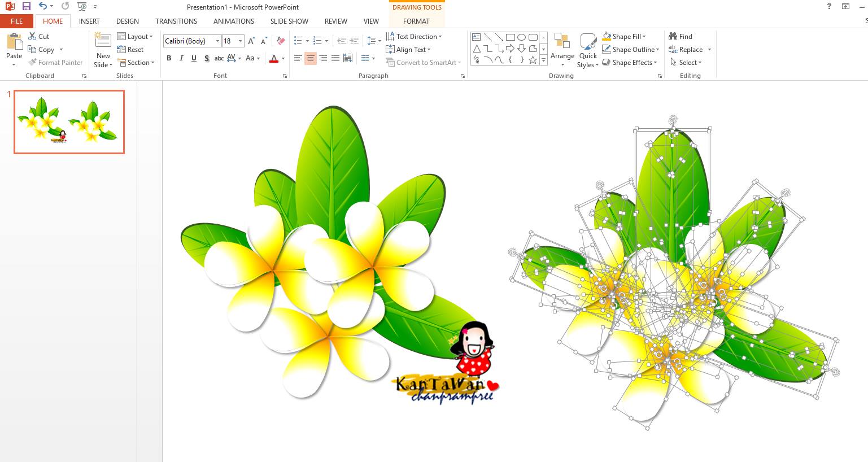Open the Arrange dropdown
The image size is (868, 462).
(x=562, y=50)
